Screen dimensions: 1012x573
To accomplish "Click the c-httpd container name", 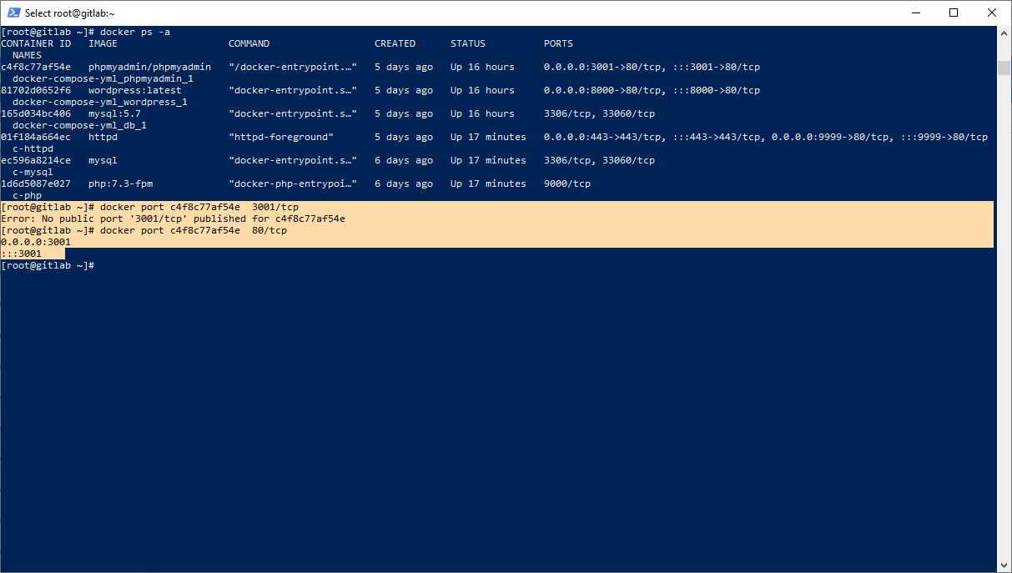I will [33, 148].
